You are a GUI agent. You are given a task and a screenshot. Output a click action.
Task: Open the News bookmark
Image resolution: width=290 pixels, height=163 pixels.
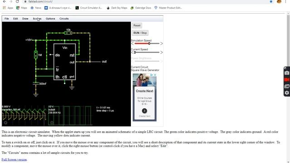[36, 8]
